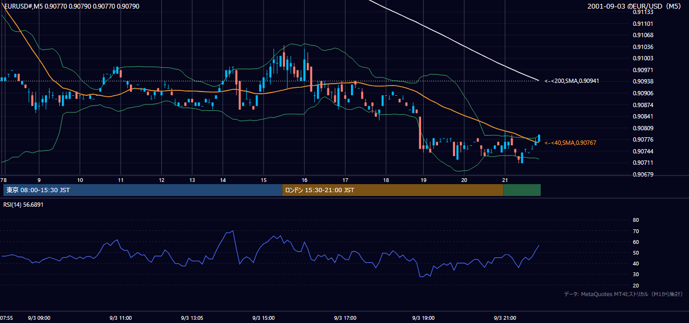Image resolution: width=689 pixels, height=323 pixels.
Task: Click hour label 18 under chart
Action: pyautogui.click(x=386, y=180)
